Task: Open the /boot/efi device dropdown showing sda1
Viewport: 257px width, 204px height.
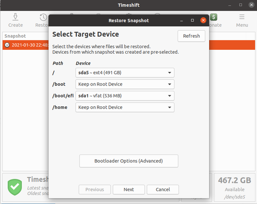Action: pyautogui.click(x=125, y=96)
